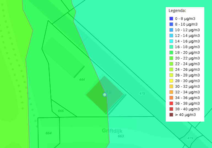
Task: Click the 38 - 40 µg/m3 legend color swatch
Action: (x=171, y=109)
